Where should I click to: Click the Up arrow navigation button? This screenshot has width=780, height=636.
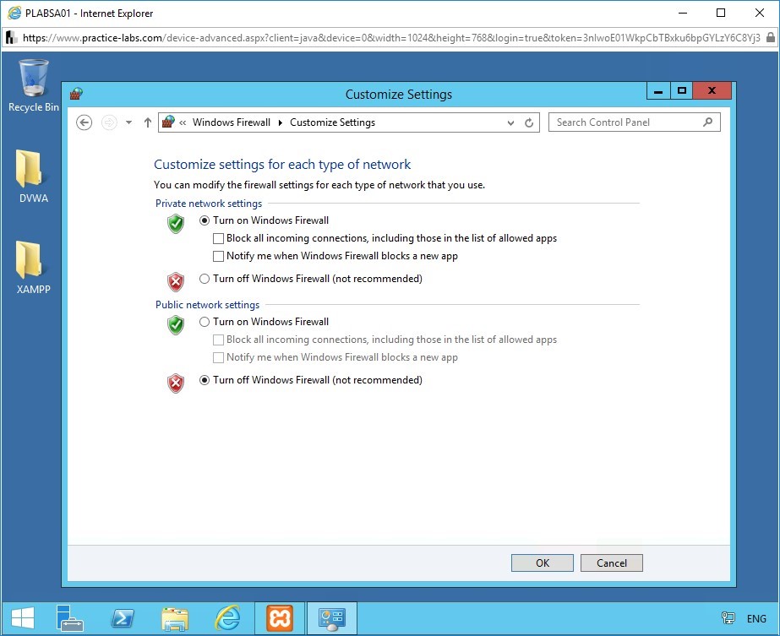coord(147,122)
